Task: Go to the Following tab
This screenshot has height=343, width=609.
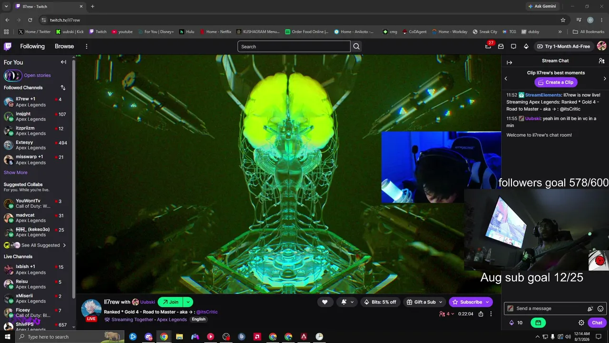Action: 32,46
